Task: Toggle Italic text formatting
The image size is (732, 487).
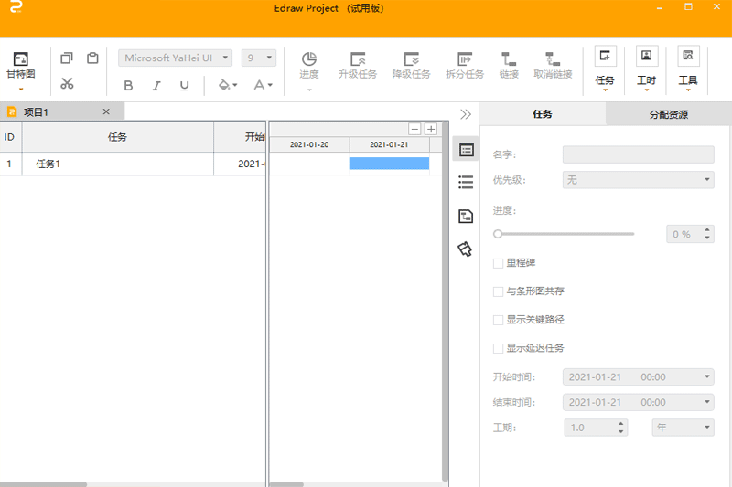Action: point(156,86)
